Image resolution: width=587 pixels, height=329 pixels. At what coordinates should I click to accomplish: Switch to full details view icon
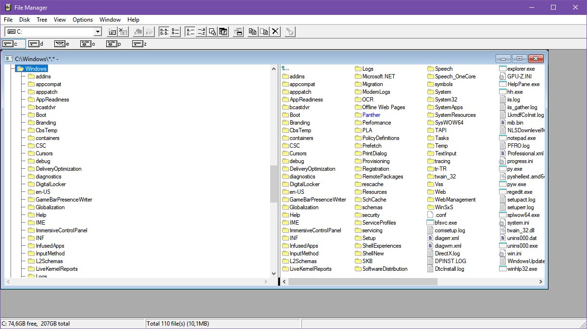(x=175, y=31)
